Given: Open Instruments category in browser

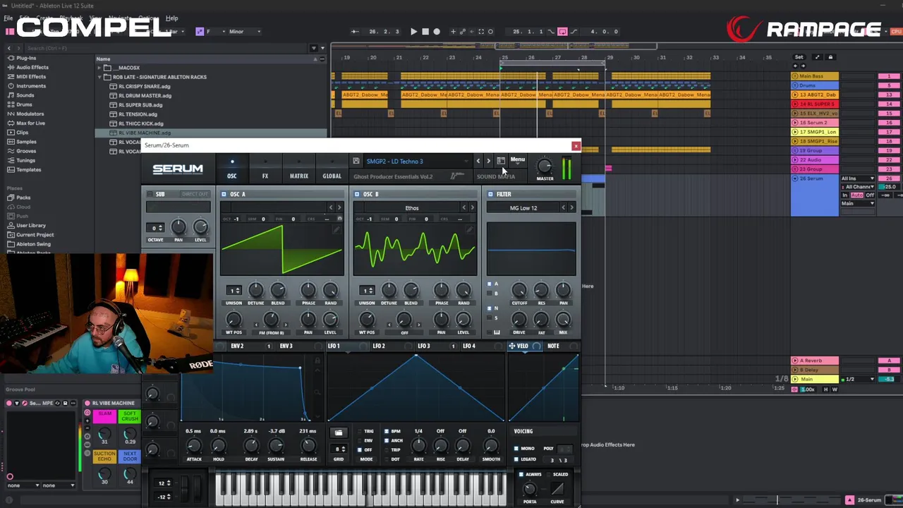Looking at the screenshot, I should pyautogui.click(x=31, y=85).
